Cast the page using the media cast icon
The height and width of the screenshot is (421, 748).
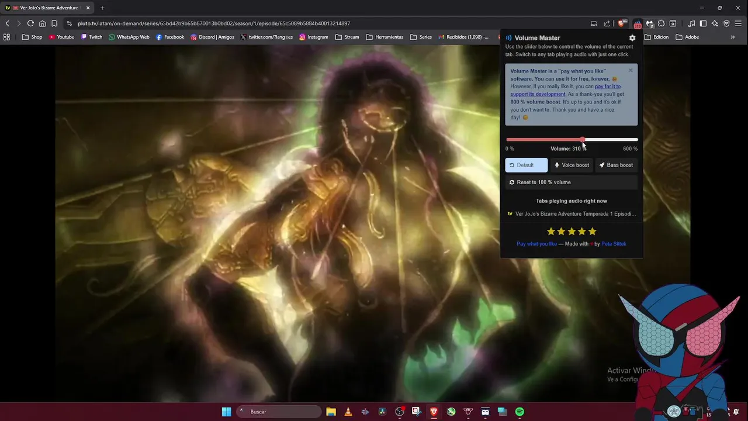coord(594,23)
